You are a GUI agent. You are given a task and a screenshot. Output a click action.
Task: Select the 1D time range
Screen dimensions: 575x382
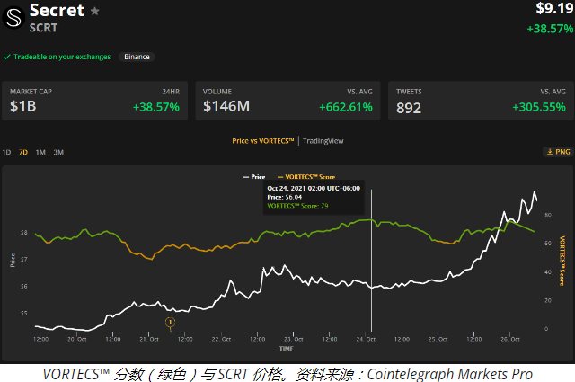coord(6,152)
